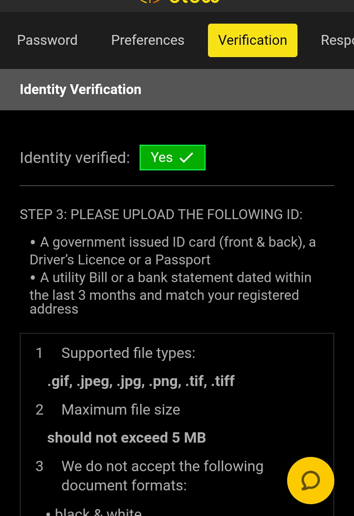Screen dimensions: 354x516
Task: Select the unaccepted document formats item
Action: pos(162,476)
